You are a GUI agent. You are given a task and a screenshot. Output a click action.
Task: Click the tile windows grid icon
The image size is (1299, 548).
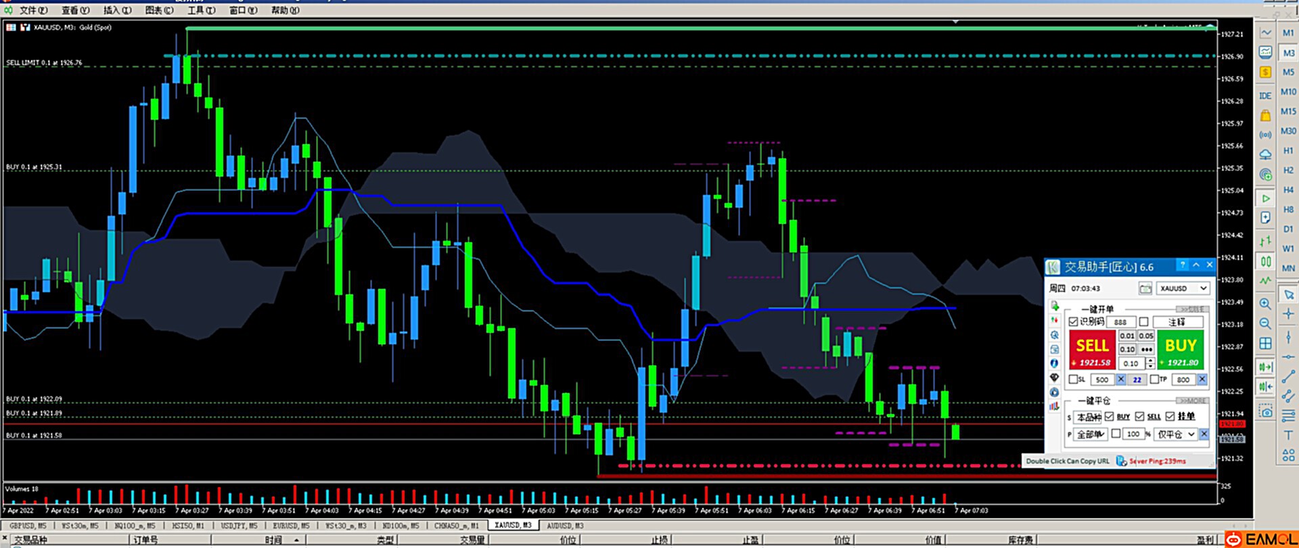[x=1265, y=344]
